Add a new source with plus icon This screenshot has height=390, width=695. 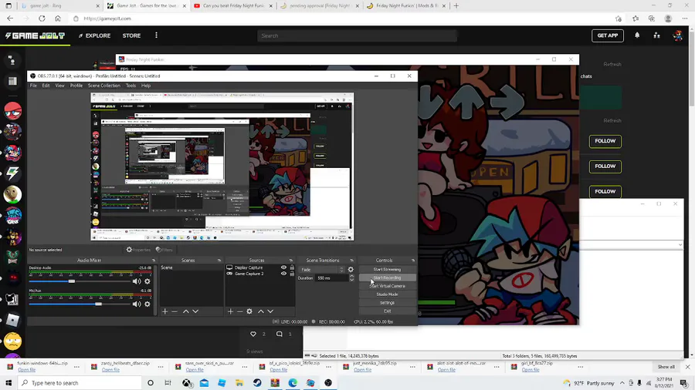pos(230,311)
